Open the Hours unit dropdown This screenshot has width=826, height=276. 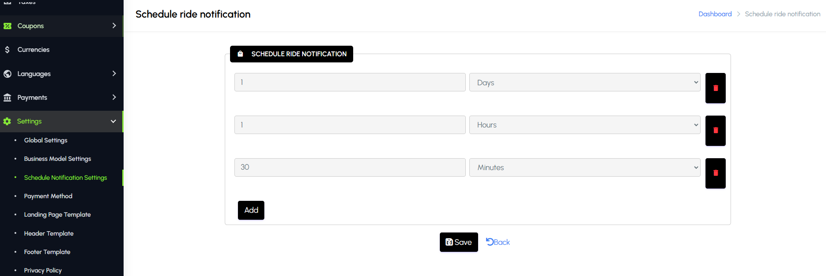tap(585, 125)
